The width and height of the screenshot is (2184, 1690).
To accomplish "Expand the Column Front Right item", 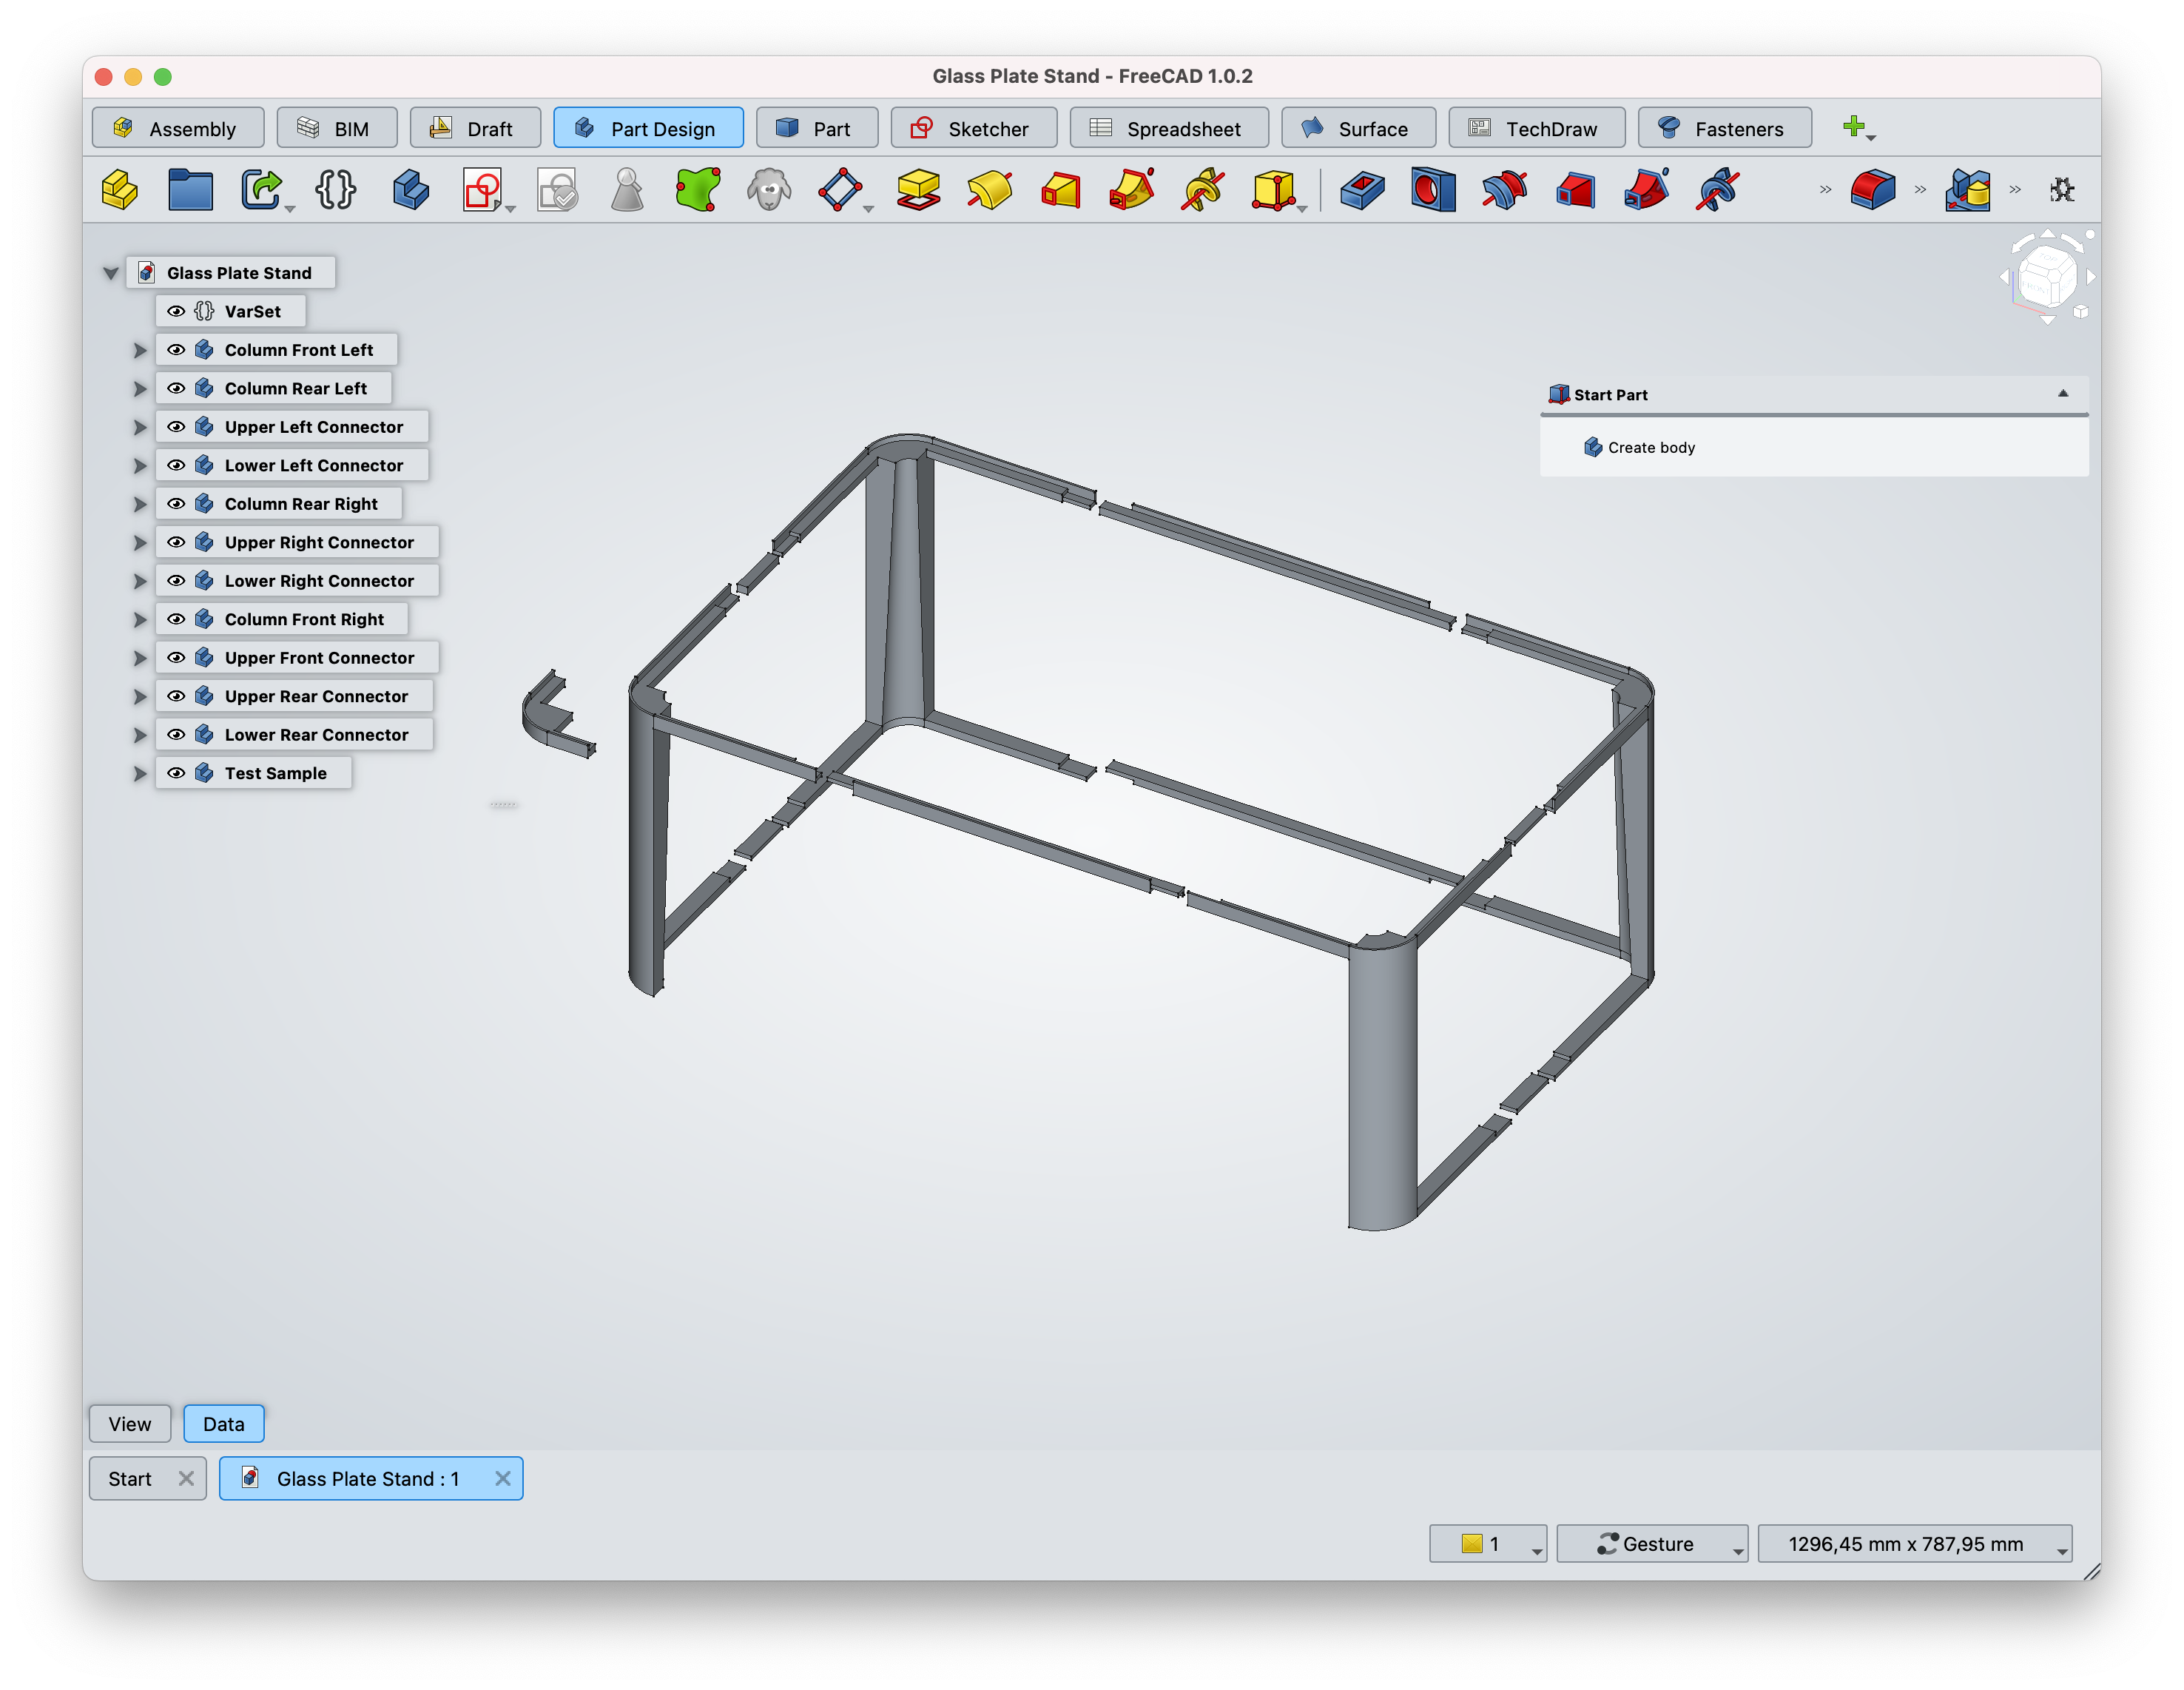I will [x=140, y=619].
